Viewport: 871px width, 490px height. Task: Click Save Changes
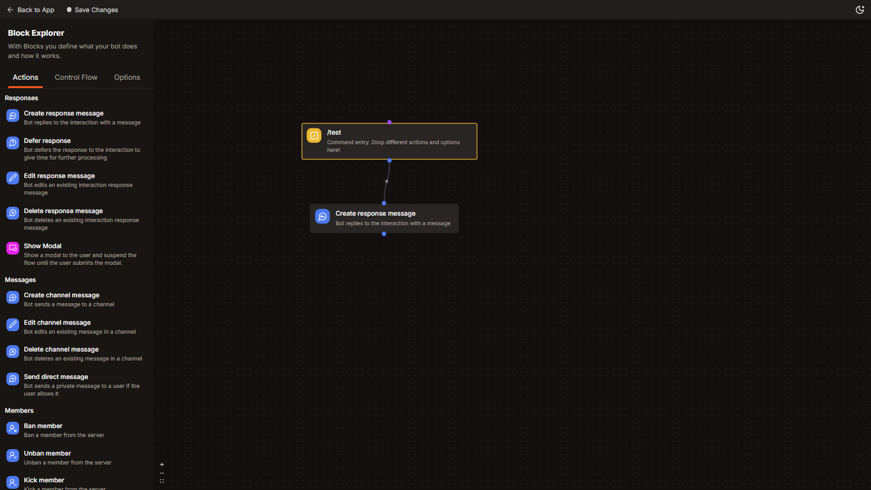point(92,10)
